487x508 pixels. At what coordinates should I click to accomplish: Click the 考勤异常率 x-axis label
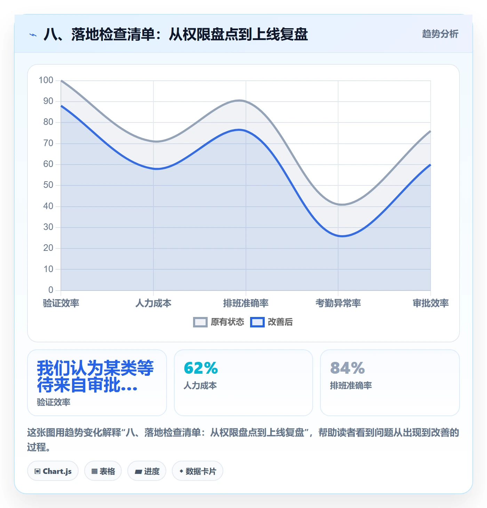pos(338,303)
